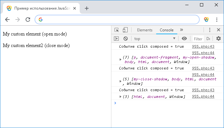Open 955.php:44 link above the (5) array

point(203,75)
